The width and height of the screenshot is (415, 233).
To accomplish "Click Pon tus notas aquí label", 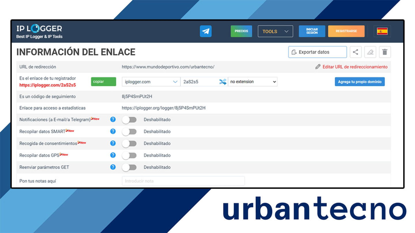I will [38, 181].
